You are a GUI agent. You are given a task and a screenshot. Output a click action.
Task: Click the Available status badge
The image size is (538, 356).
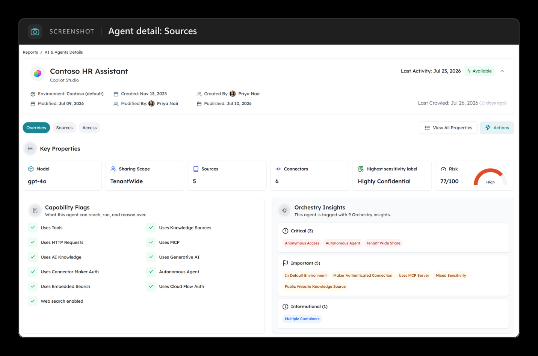click(x=479, y=71)
